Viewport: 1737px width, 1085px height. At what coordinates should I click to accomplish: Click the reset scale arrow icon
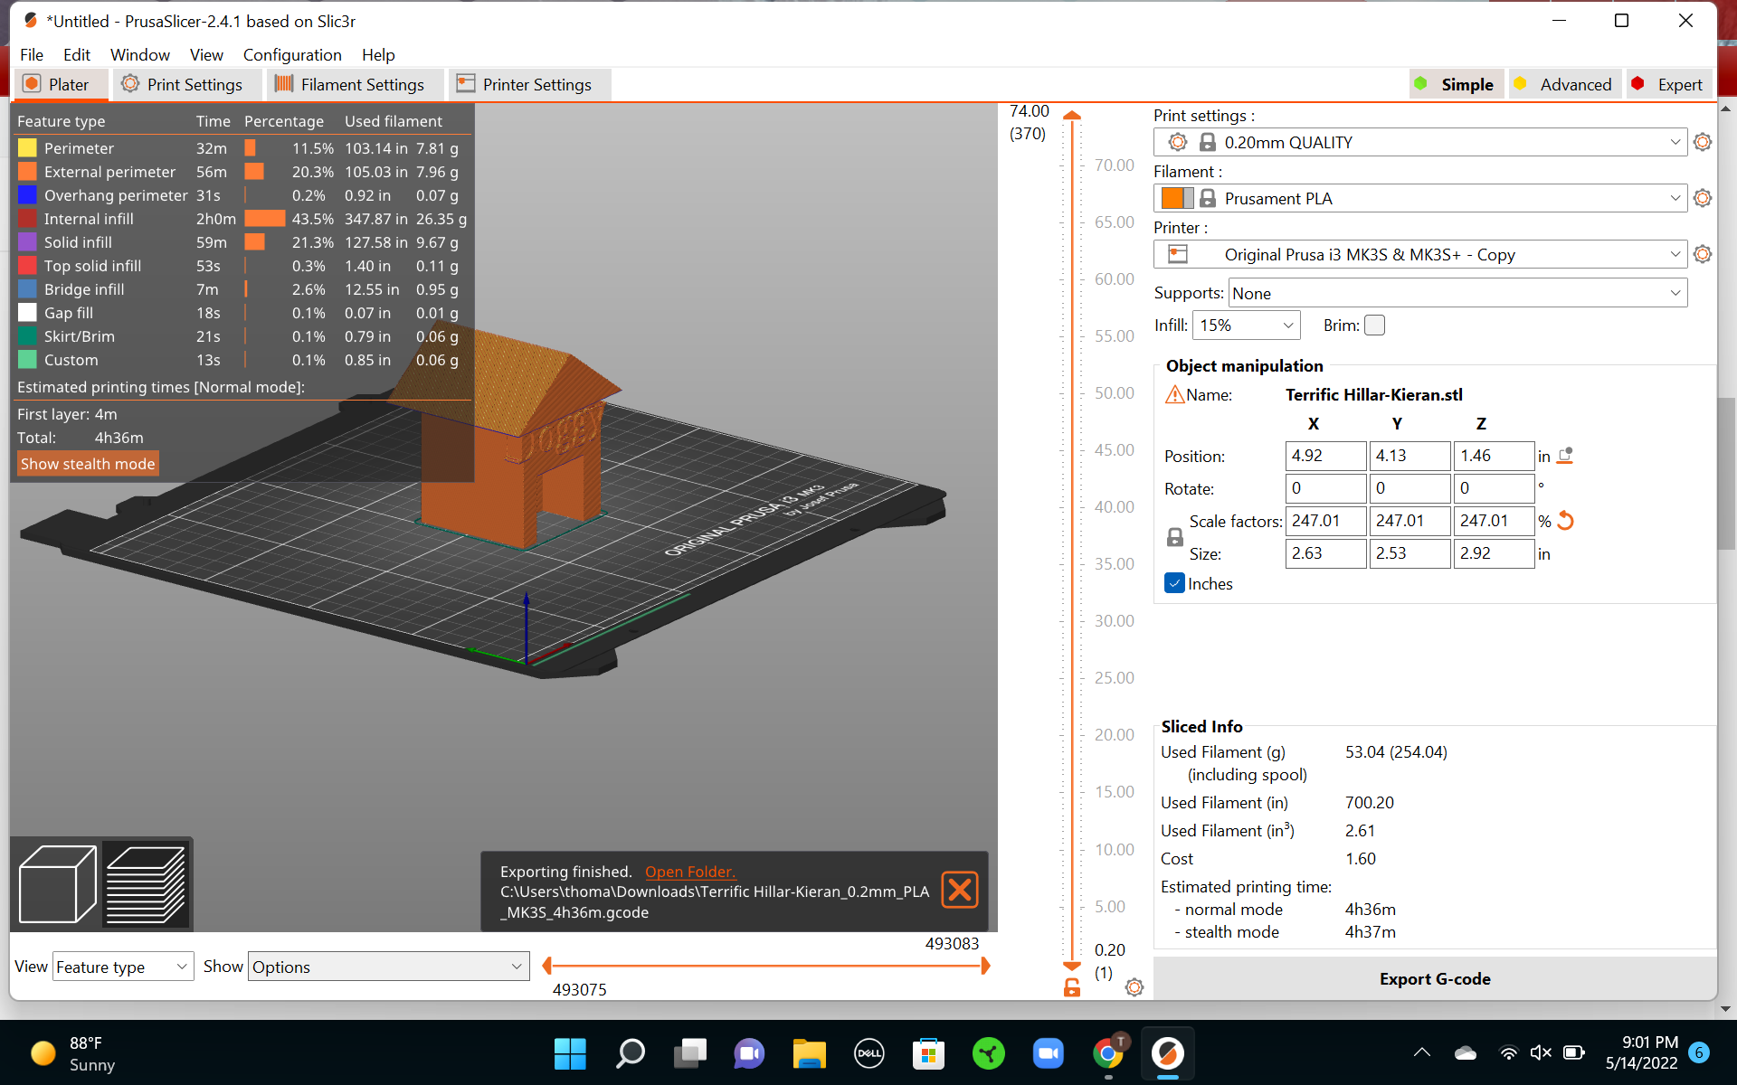(1566, 521)
